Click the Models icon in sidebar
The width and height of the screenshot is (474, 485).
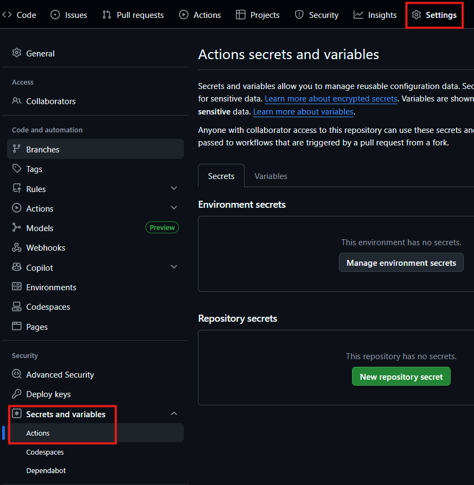click(17, 228)
